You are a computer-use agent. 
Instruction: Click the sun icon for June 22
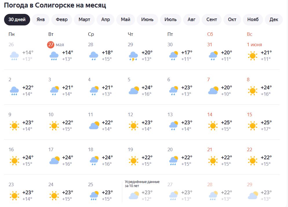point(252,161)
